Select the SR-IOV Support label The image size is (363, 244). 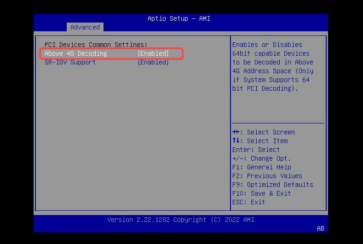70,62
